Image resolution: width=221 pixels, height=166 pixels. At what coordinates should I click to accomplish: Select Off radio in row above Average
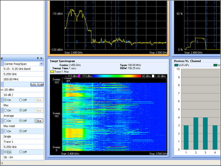pyautogui.click(x=21, y=110)
